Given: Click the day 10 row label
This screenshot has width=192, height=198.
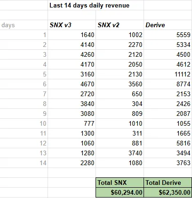Looking at the screenshot, I should coord(24,123).
